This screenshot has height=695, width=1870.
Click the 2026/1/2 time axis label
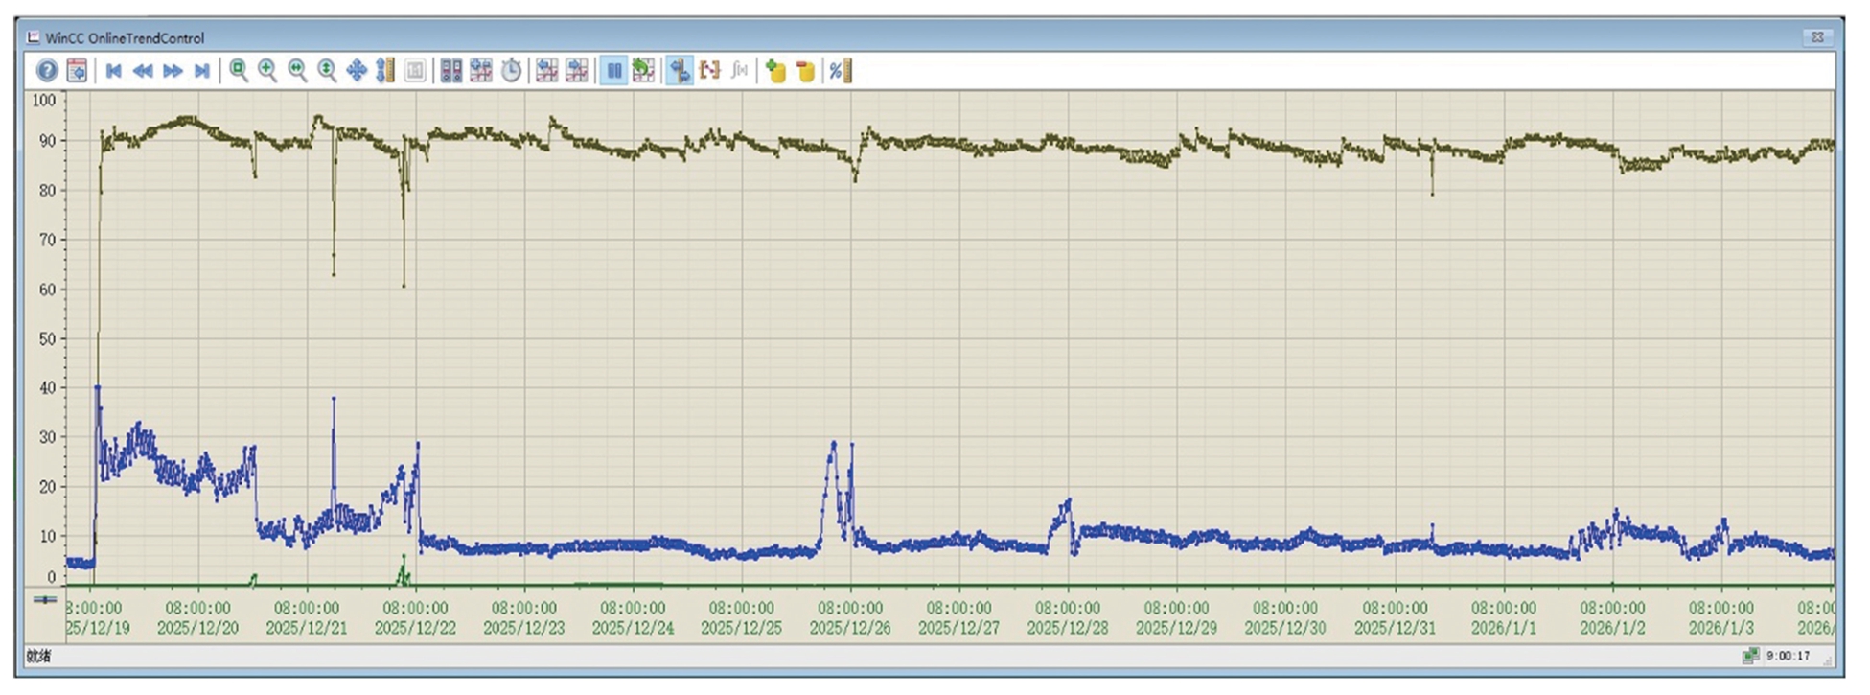(x=1613, y=628)
